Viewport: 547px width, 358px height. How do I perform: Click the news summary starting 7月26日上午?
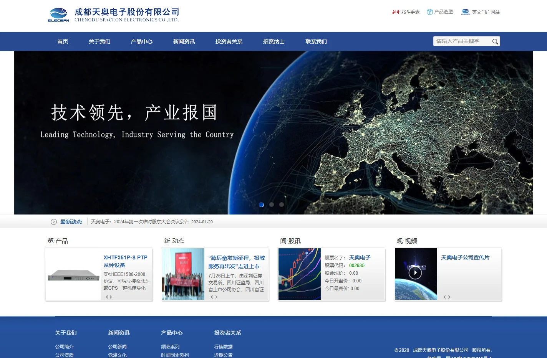[x=236, y=283]
